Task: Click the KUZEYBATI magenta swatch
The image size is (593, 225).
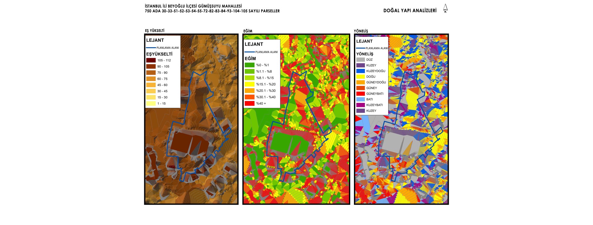Action: pyautogui.click(x=360, y=105)
